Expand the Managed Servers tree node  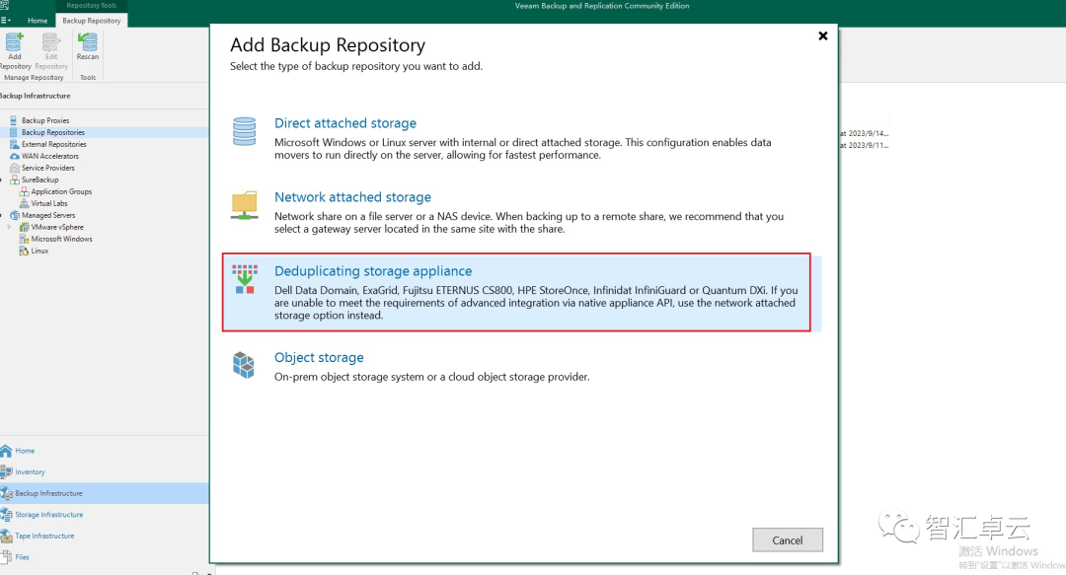pos(46,215)
